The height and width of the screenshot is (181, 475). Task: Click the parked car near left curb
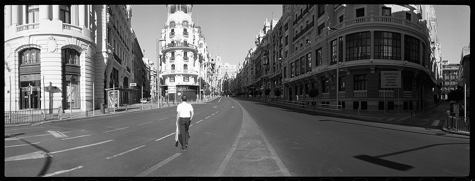(143, 100)
